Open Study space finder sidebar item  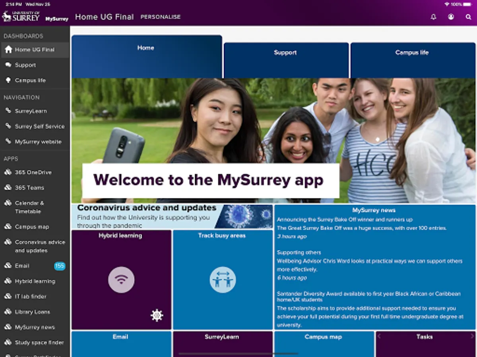coord(35,342)
